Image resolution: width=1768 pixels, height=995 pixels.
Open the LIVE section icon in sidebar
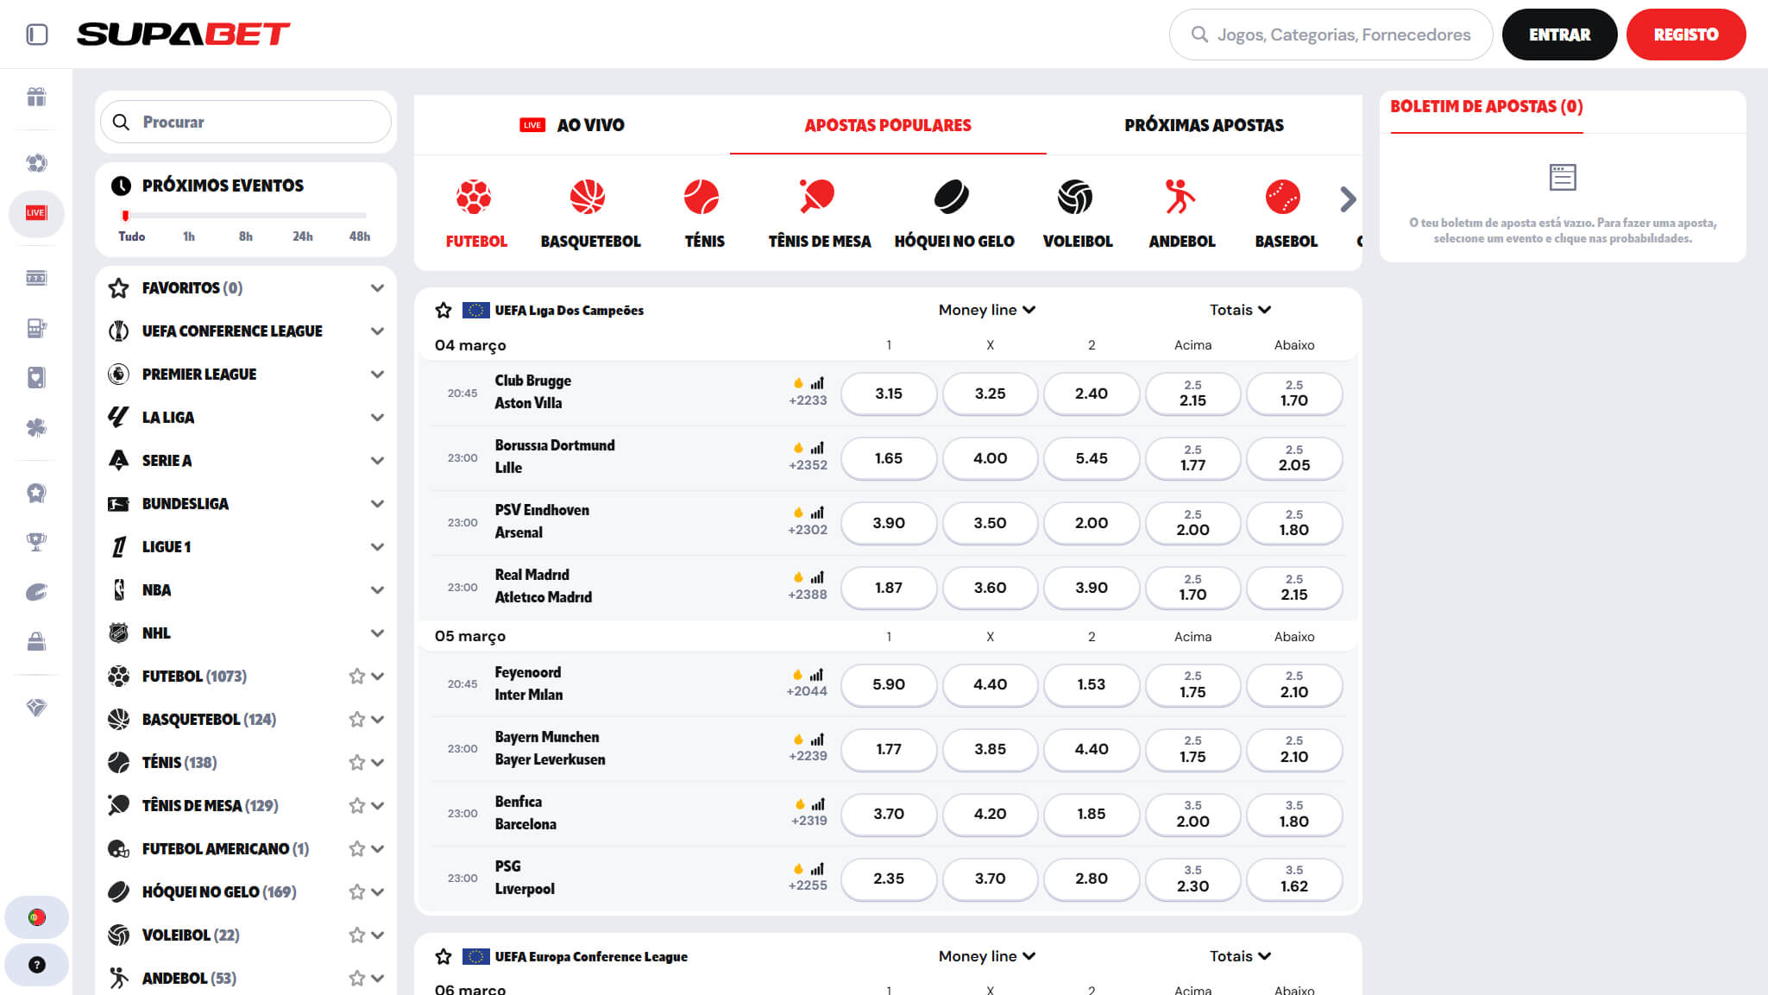[36, 214]
